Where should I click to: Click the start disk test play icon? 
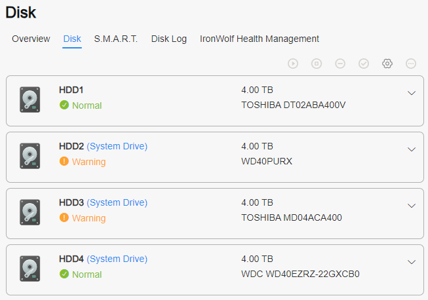point(293,64)
